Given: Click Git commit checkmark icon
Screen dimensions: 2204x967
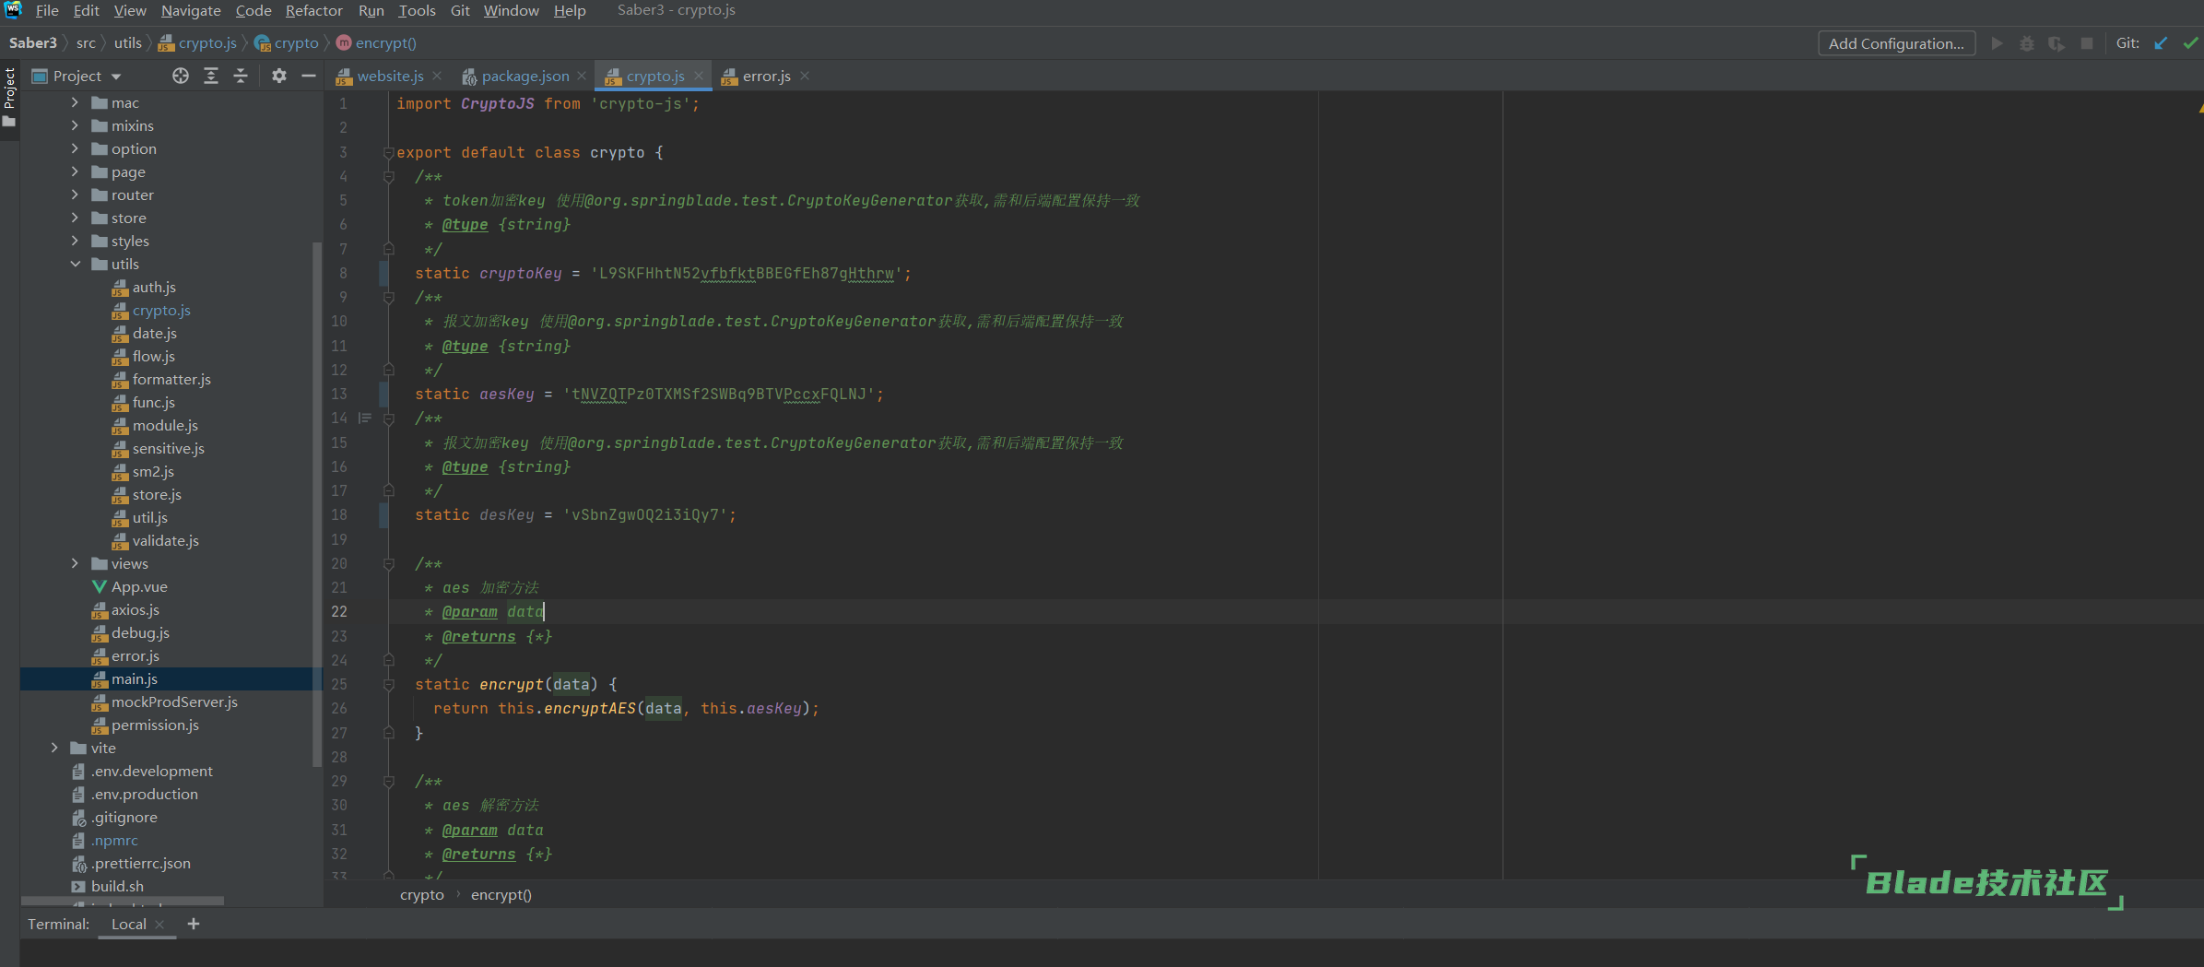Looking at the screenshot, I should tap(2190, 43).
